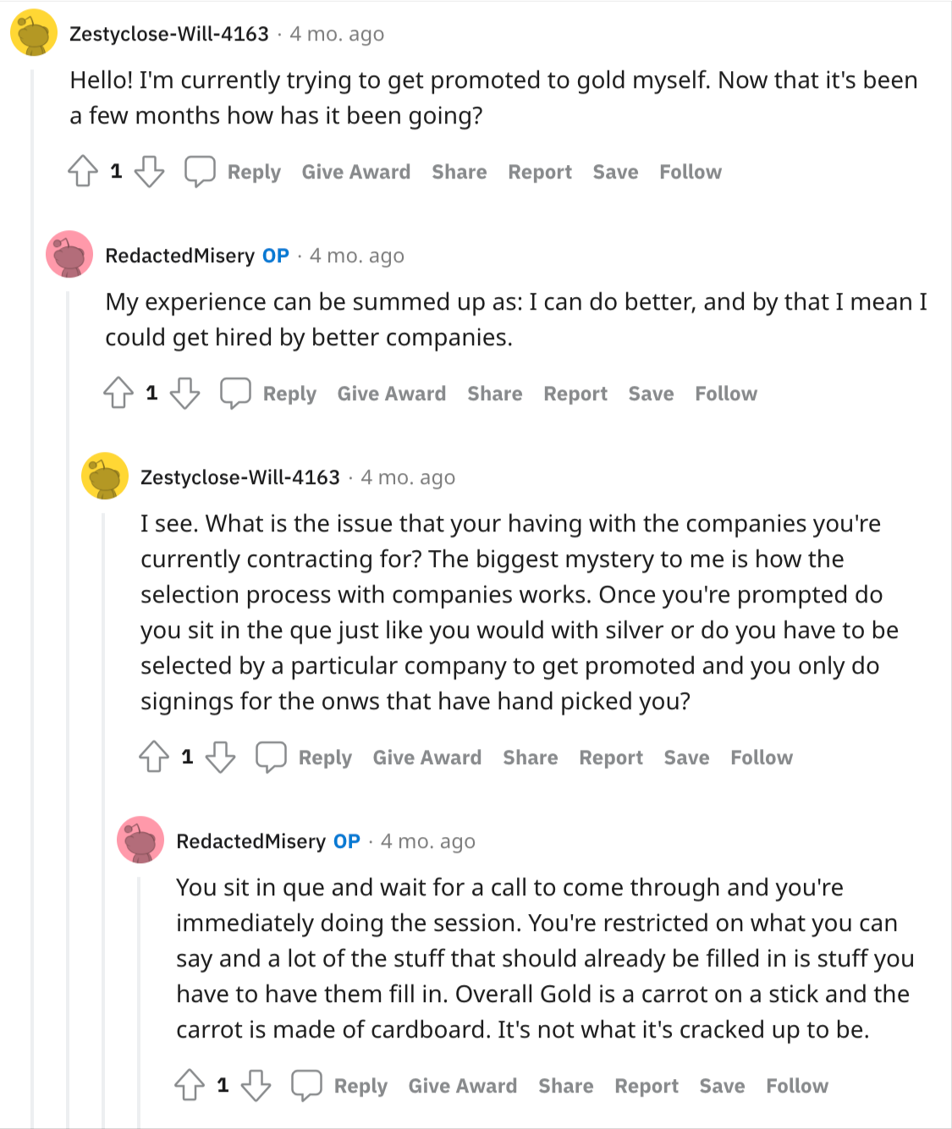Open RedactedMisery's pink avatar on last comment
The image size is (952, 1129).
(140, 840)
